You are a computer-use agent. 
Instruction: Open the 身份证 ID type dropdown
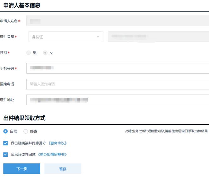[x=66, y=37]
